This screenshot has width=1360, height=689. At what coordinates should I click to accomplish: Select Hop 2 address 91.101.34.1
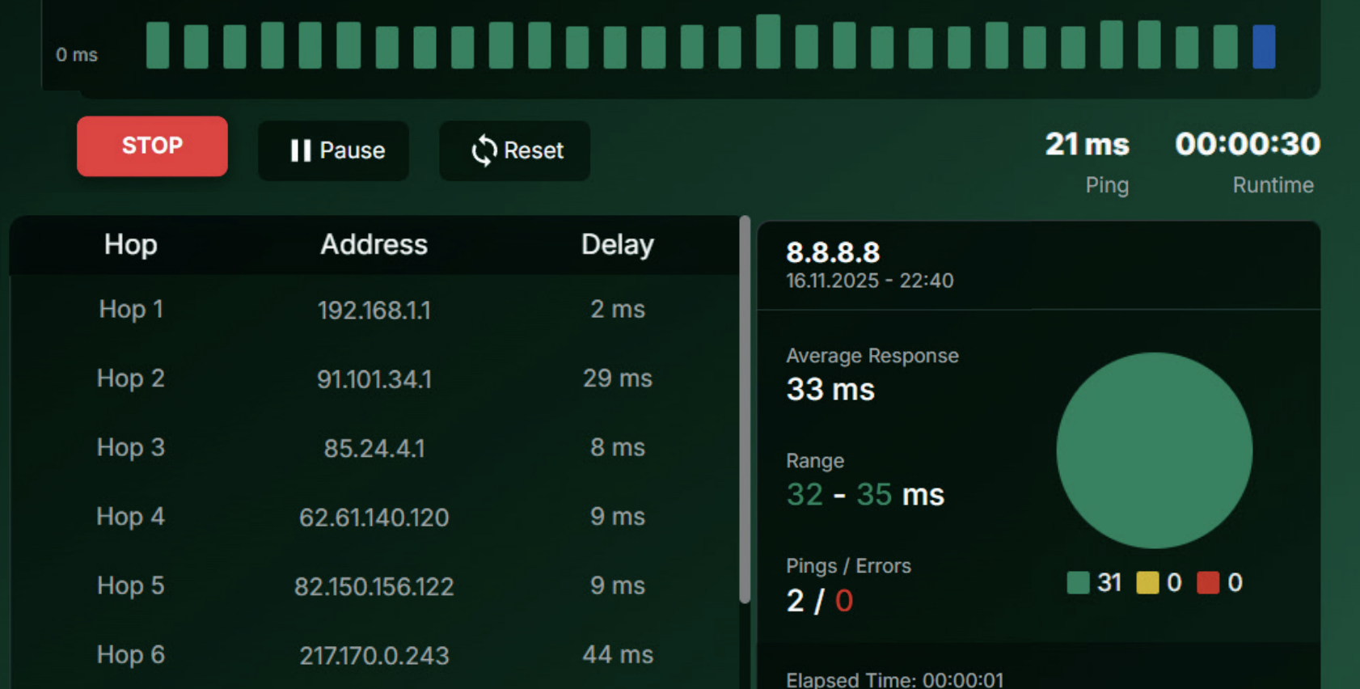374,378
